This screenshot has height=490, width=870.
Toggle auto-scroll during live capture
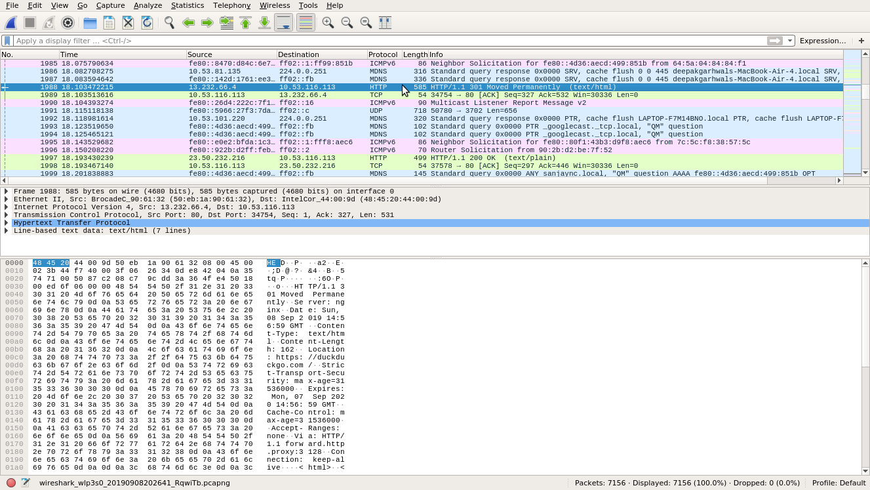click(283, 22)
